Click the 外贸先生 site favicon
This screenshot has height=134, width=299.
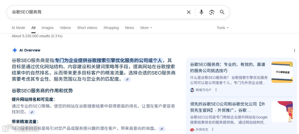(x=192, y=129)
